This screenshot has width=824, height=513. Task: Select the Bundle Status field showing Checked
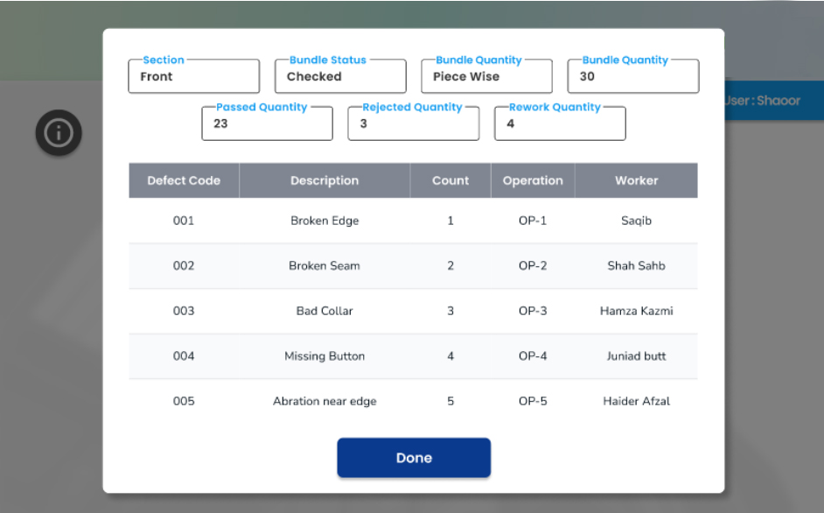[x=340, y=76]
